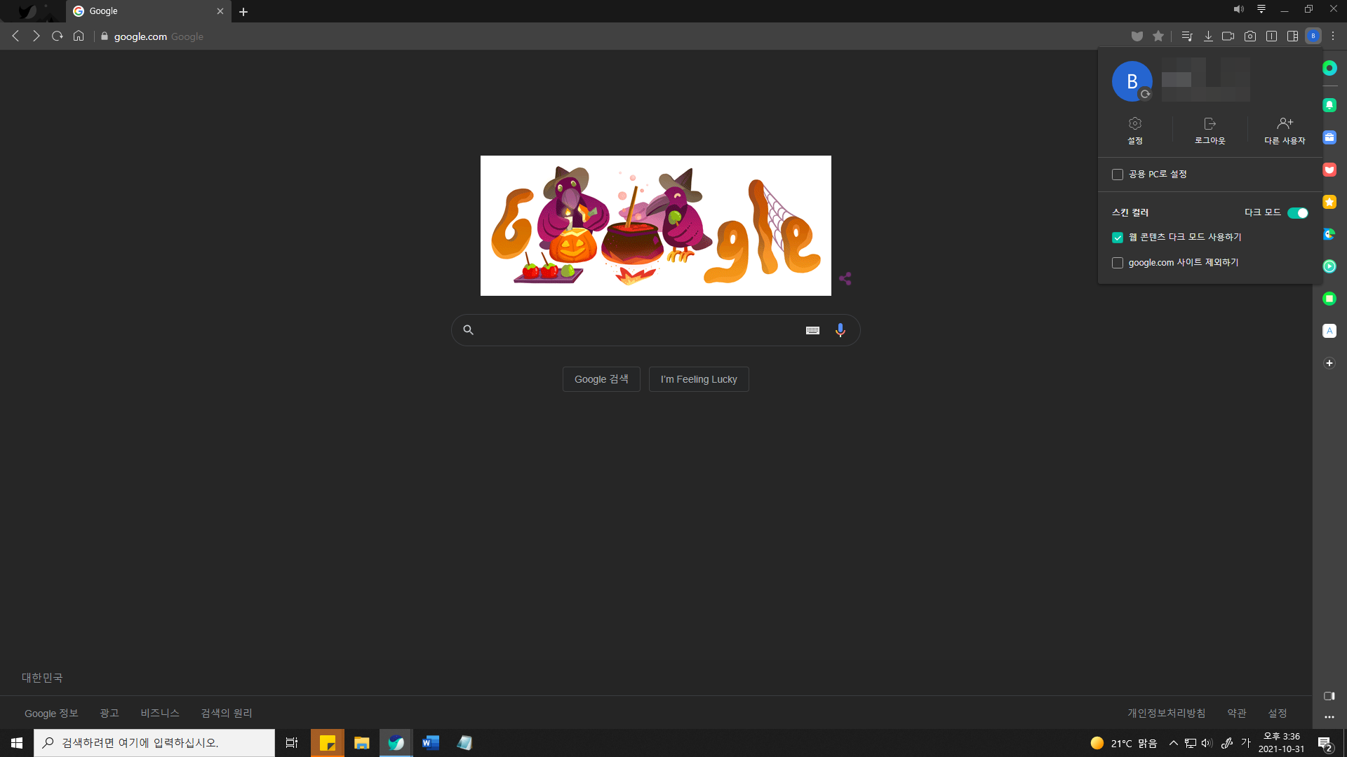Click the green bell notification sidebar icon
This screenshot has height=757, width=1347.
1329,105
